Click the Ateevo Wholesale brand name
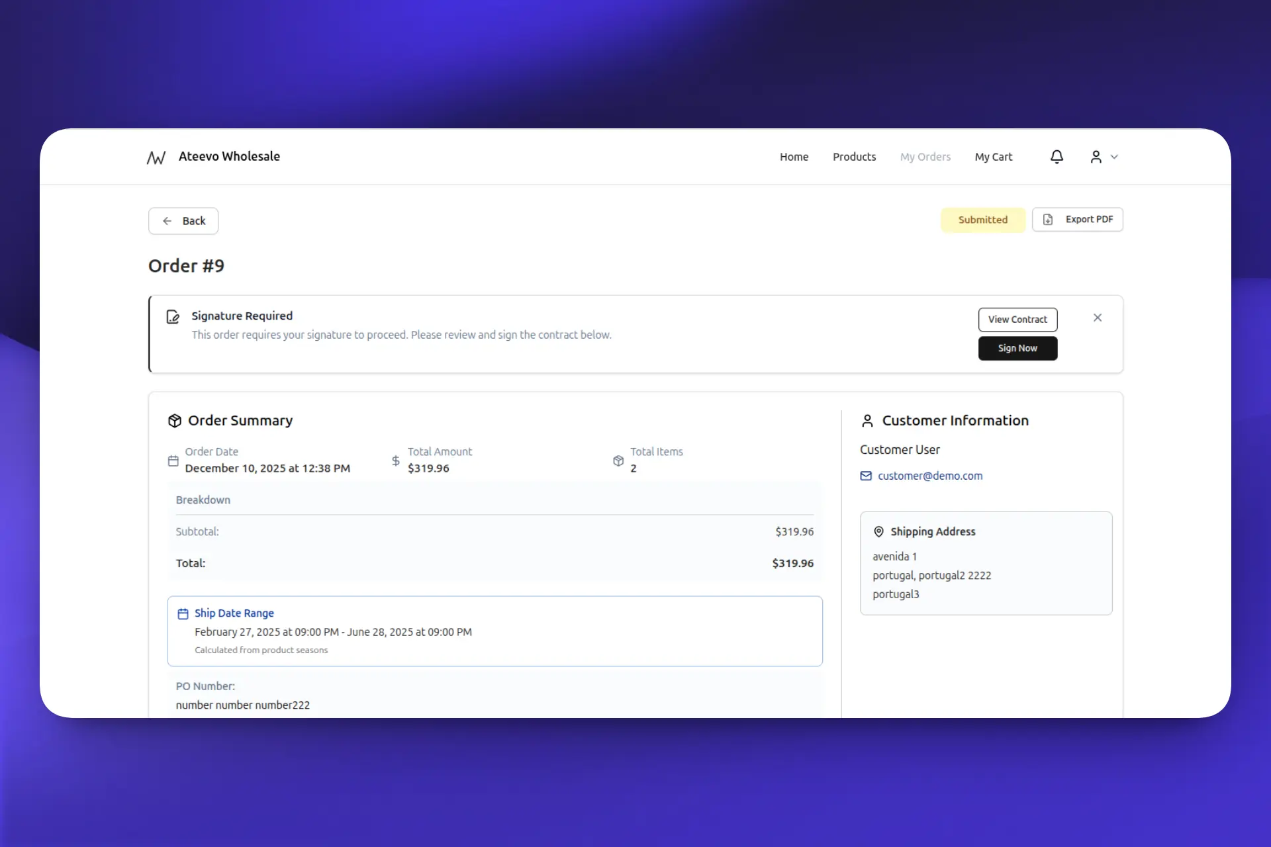The height and width of the screenshot is (847, 1271). [x=229, y=156]
